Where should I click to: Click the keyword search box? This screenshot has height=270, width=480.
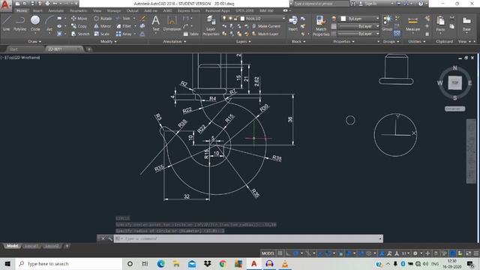click(x=322, y=4)
